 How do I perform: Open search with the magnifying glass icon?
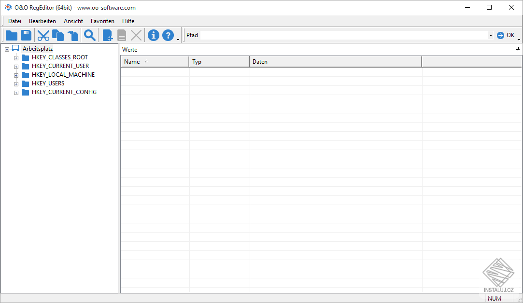pos(90,35)
